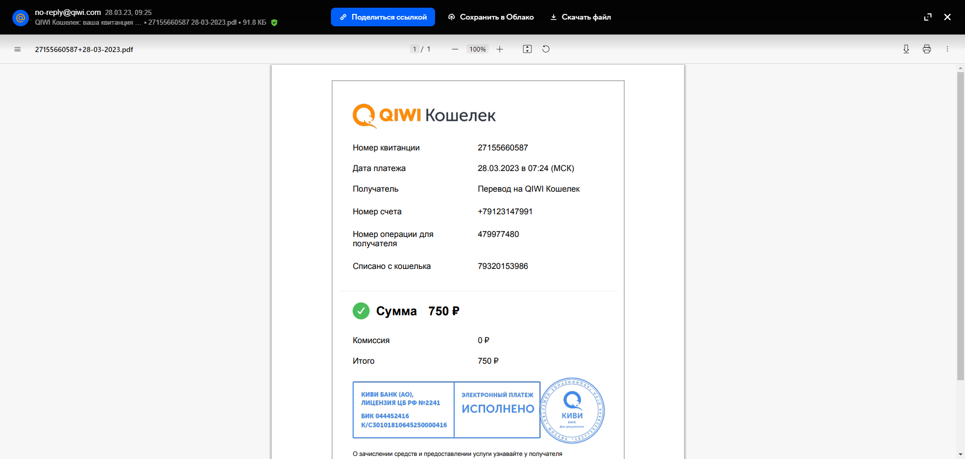Image resolution: width=965 pixels, height=459 pixels.
Task: Download the PDF from the viewer toolbar
Action: point(906,49)
